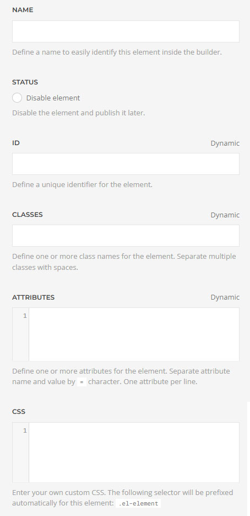Click the ATTRIBUTES field label
Viewport: 250px width, 516px height.
(34, 297)
